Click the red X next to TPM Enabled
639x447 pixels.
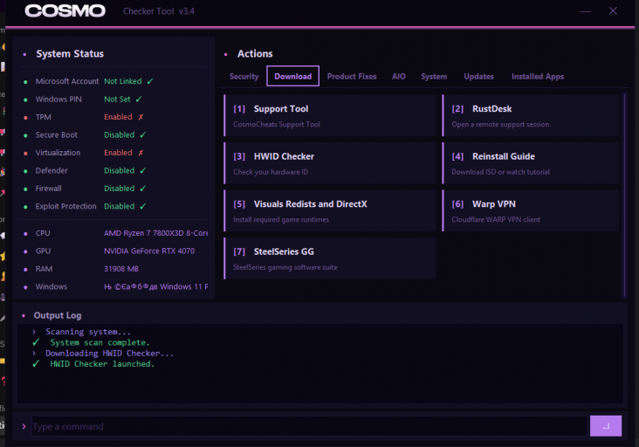(x=141, y=117)
